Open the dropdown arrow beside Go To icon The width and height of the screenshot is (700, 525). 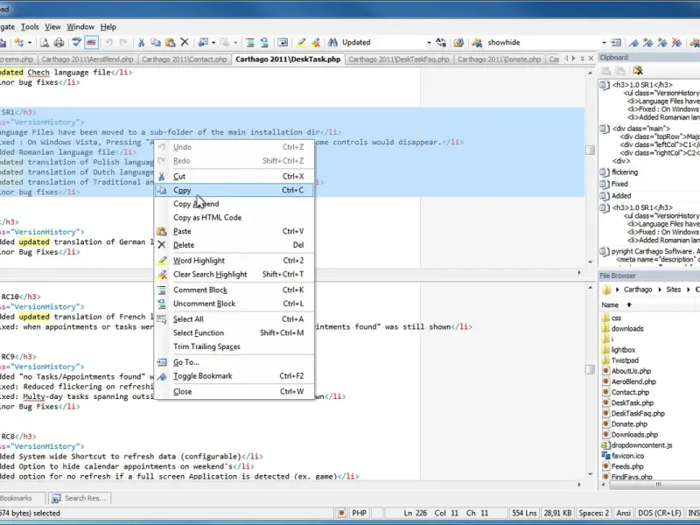click(x=213, y=43)
